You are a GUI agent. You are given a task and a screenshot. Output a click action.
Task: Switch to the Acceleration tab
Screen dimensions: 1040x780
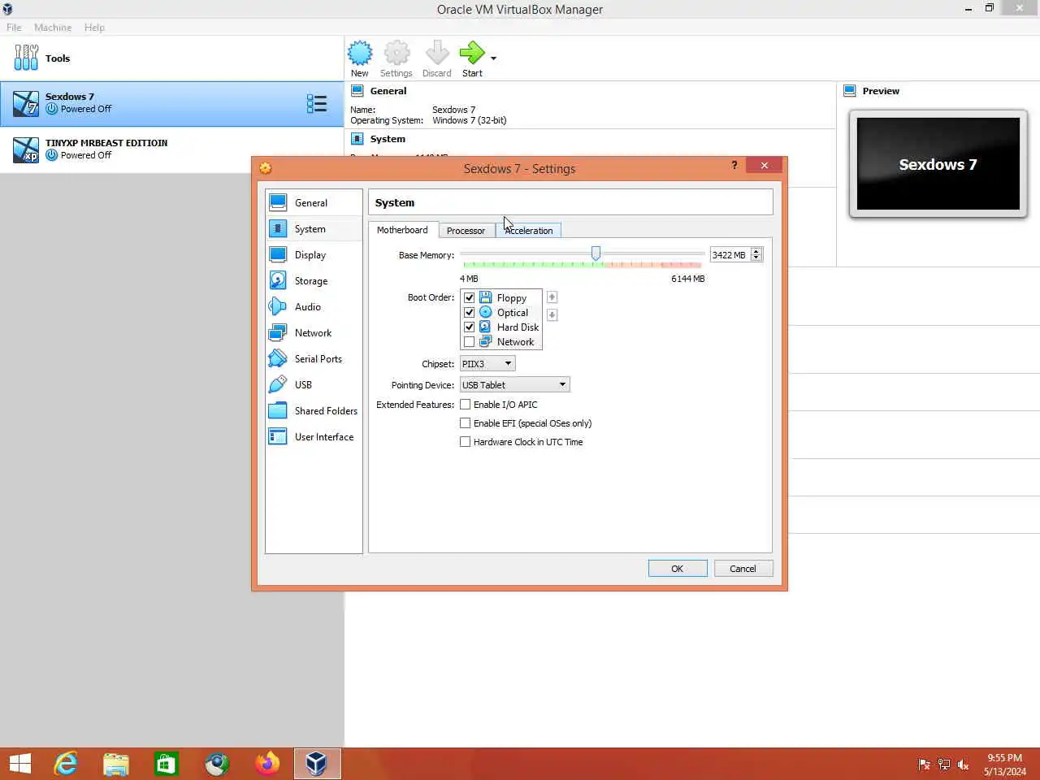click(x=529, y=231)
